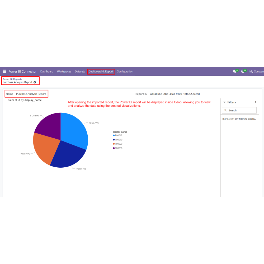Click the gear icon beside Purchase Analysis Report

click(35, 82)
